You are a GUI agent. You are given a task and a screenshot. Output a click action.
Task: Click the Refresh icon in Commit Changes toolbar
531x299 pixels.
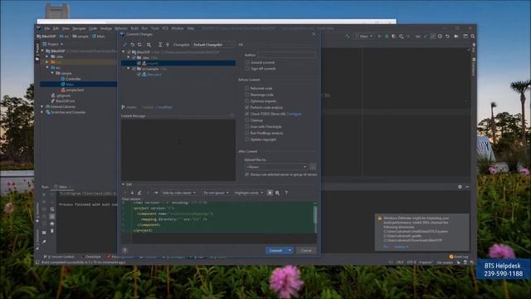[139, 45]
